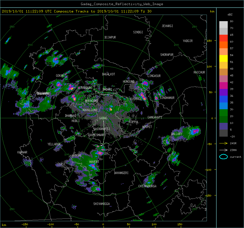Click the Gadag_Composite_Reflectivity_Web_Image title
The image size is (244, 228).
[x=122, y=4]
